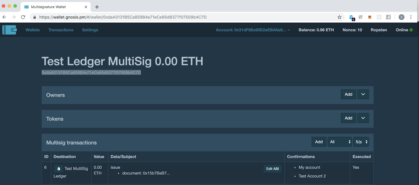
Task: Add a new multisig transaction
Action: 319,142
